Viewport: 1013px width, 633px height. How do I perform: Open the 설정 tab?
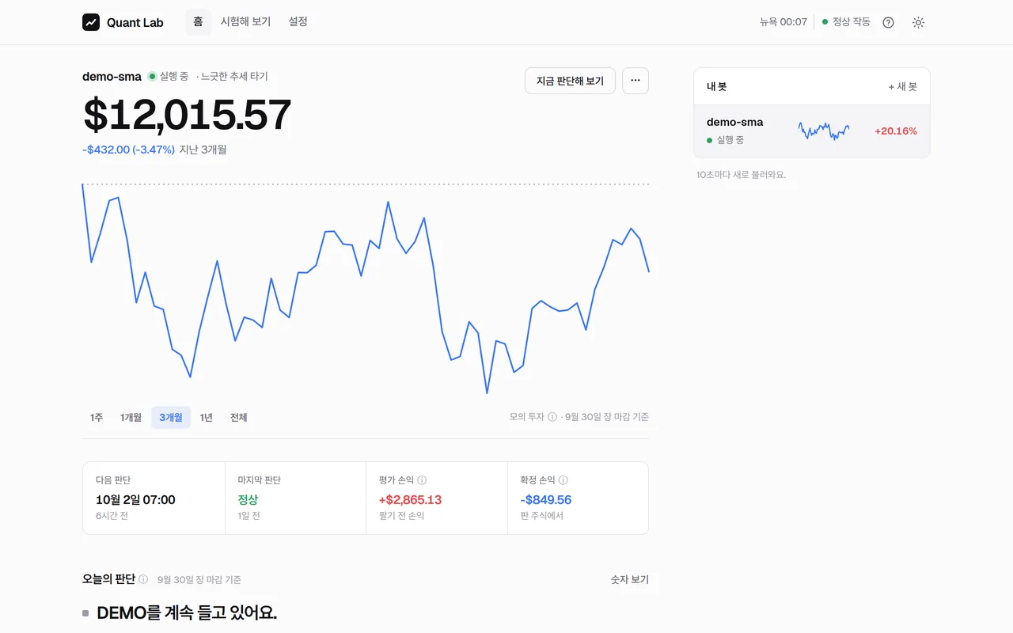[x=298, y=22]
